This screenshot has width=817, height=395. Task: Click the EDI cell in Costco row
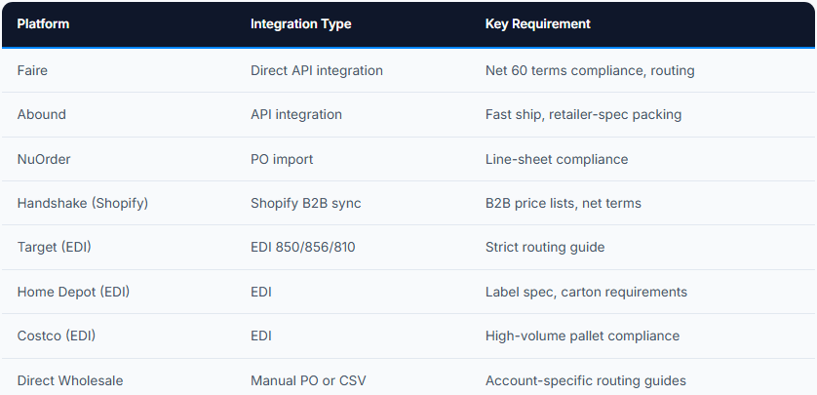coord(261,336)
